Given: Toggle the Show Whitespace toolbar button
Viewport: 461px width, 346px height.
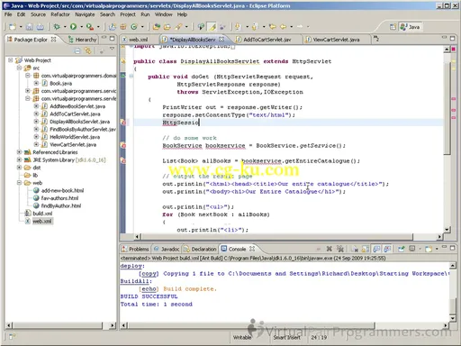Looking at the screenshot, I should (x=222, y=27).
